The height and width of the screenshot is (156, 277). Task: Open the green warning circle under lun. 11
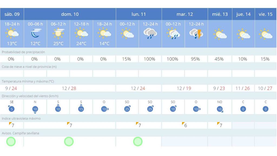[x=138, y=141]
